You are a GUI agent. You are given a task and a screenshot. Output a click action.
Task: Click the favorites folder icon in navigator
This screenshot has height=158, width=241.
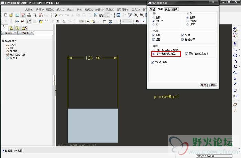click(x=17, y=28)
